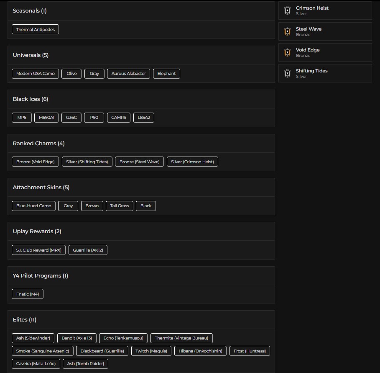The width and height of the screenshot is (380, 373).
Task: Click the Steel Wave bronze charm icon
Action: 288,31
